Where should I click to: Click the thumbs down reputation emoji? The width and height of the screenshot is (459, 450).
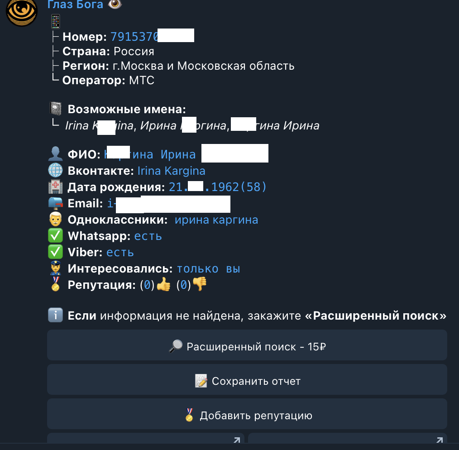coord(200,284)
